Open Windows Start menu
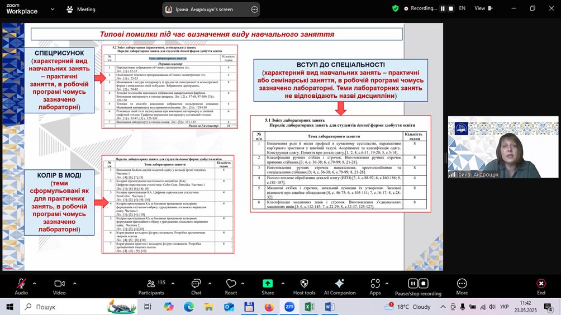This screenshot has height=315, width=561. (x=9, y=307)
